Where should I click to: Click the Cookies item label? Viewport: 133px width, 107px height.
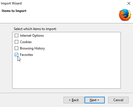[x=26, y=42]
